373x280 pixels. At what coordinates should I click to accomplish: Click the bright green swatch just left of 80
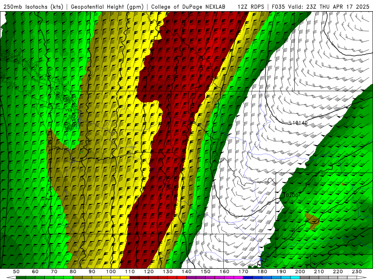click(68, 277)
